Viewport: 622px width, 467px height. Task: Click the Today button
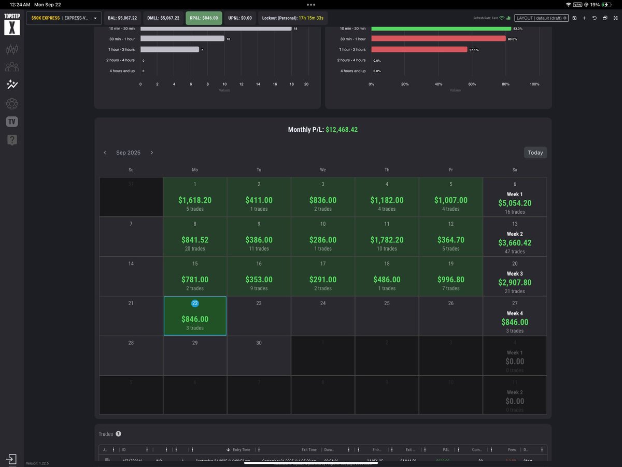[535, 153]
